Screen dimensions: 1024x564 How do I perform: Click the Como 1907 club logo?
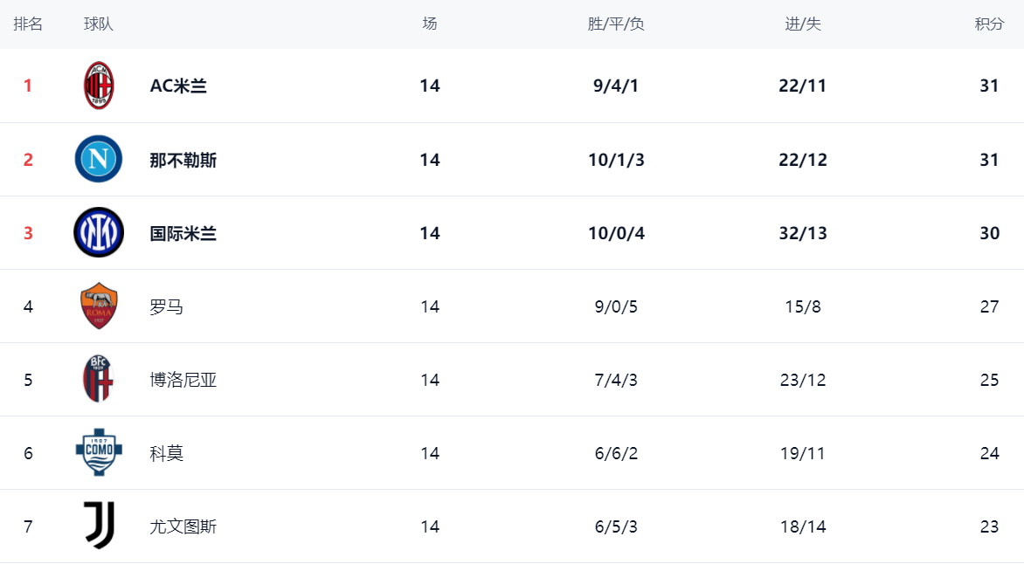(99, 452)
